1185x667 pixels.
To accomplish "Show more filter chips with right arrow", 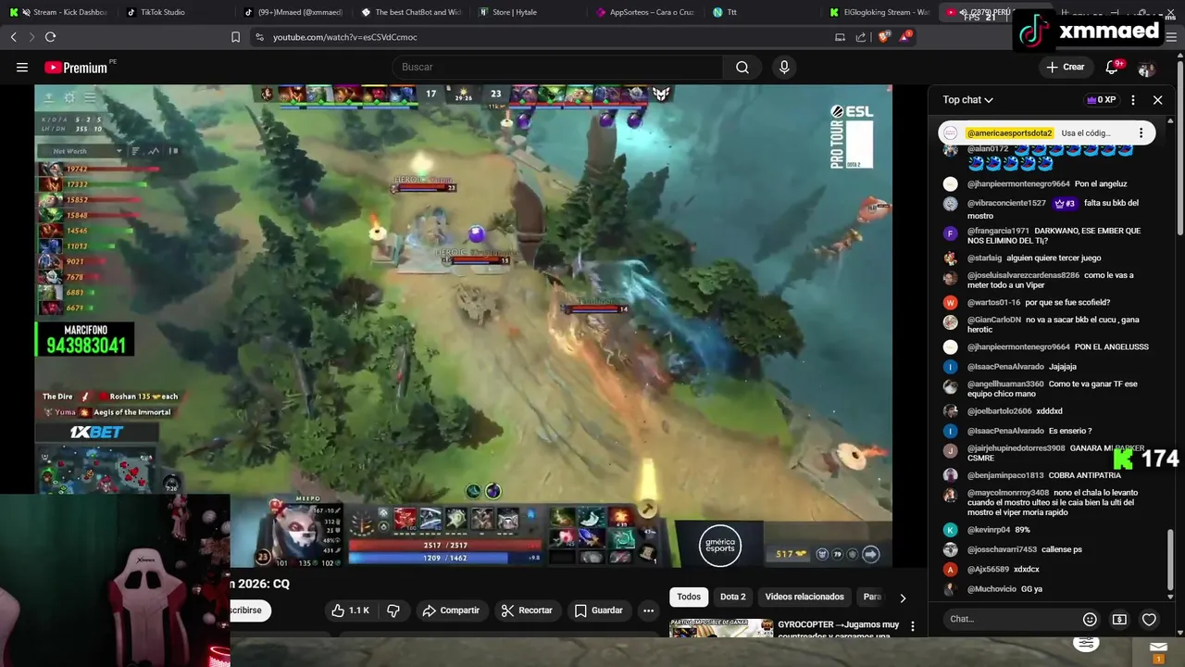I will 903,598.
